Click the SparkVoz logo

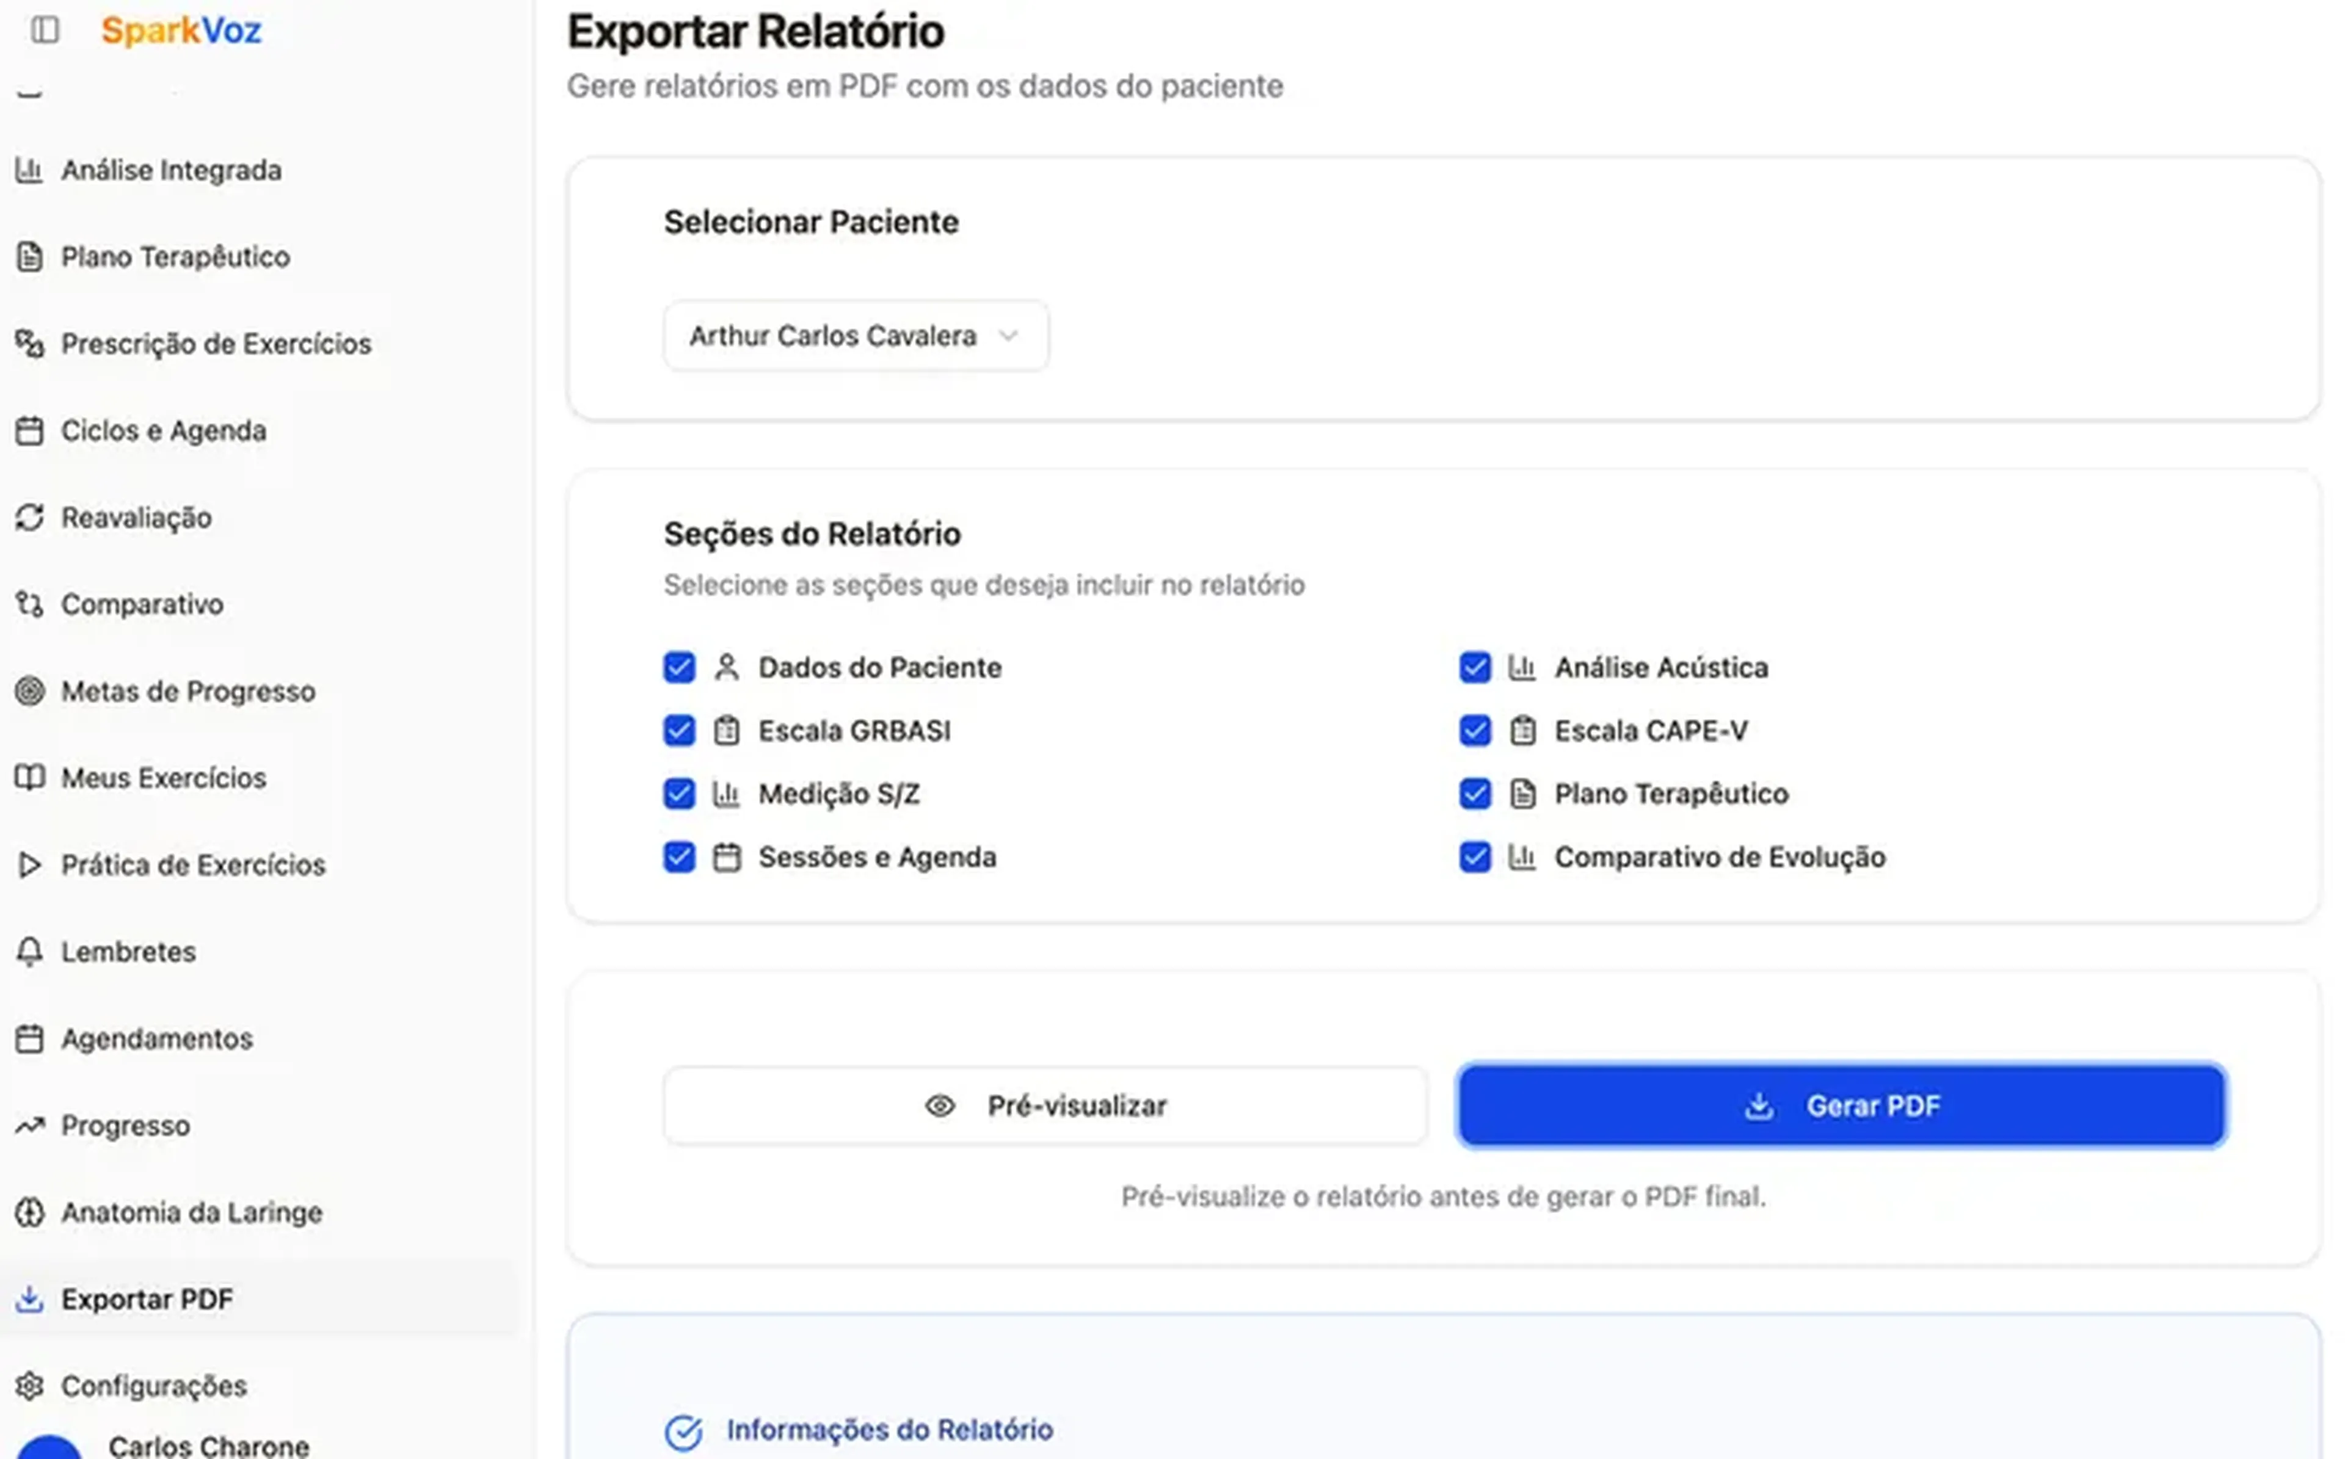(181, 30)
